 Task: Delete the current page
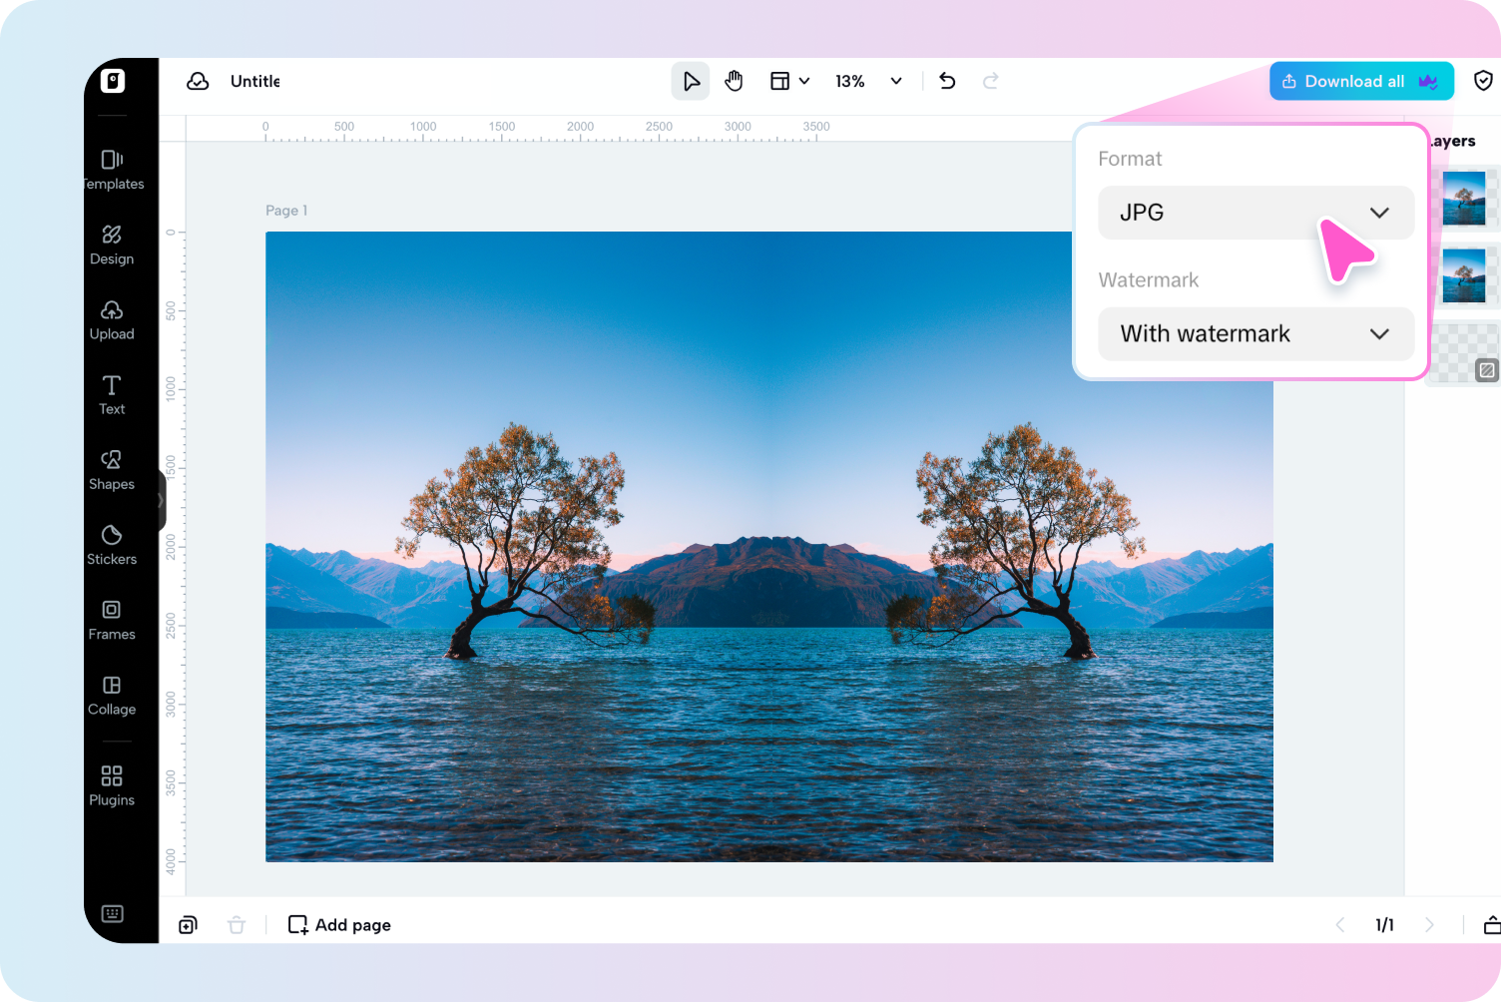pyautogui.click(x=237, y=925)
